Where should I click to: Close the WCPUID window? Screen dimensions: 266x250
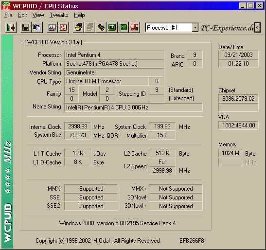coord(260,6)
